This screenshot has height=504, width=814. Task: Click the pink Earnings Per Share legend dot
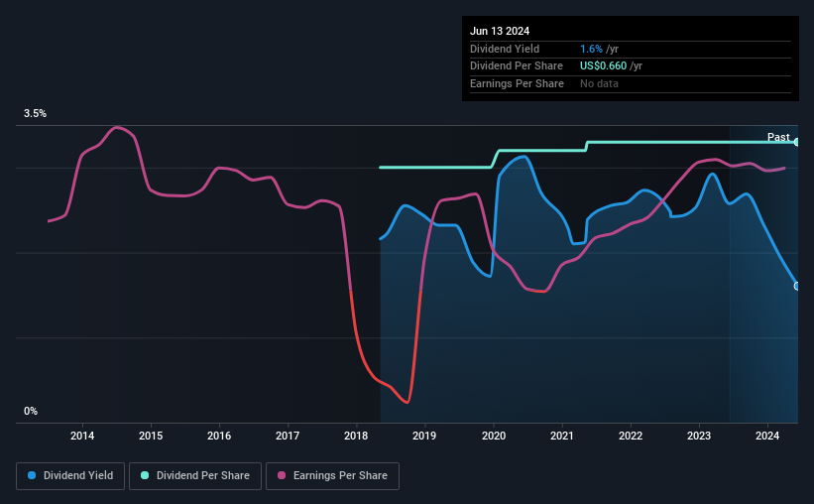pyautogui.click(x=282, y=475)
